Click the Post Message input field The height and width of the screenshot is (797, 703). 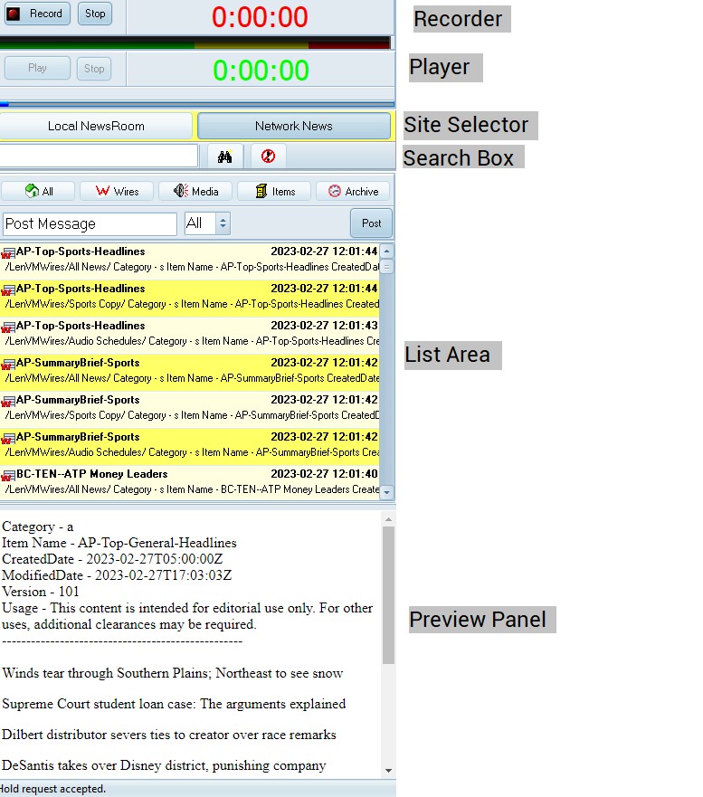(90, 224)
